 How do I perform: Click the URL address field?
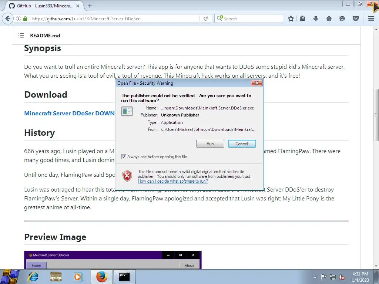click(x=115, y=18)
